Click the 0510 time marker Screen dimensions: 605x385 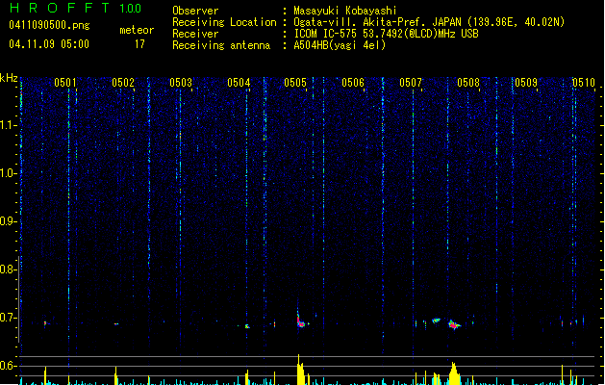coord(584,83)
